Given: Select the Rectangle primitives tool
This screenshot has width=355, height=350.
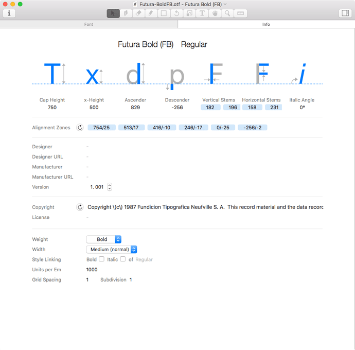Looking at the screenshot, I should pyautogui.click(x=164, y=13).
